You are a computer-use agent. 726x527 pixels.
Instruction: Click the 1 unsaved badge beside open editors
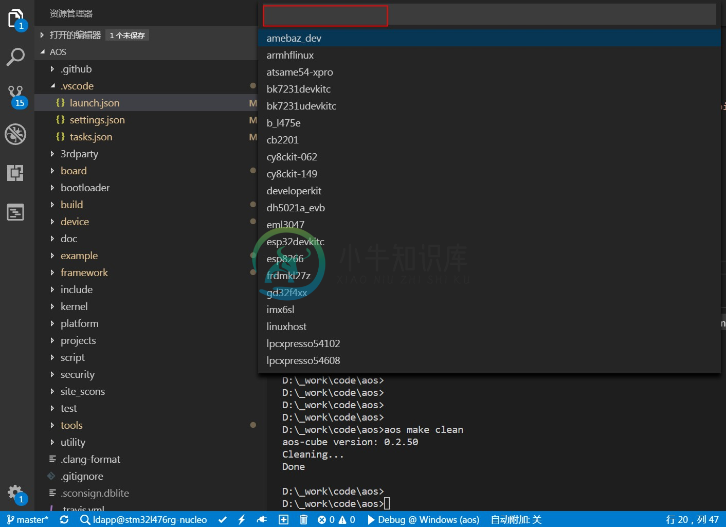click(x=127, y=35)
